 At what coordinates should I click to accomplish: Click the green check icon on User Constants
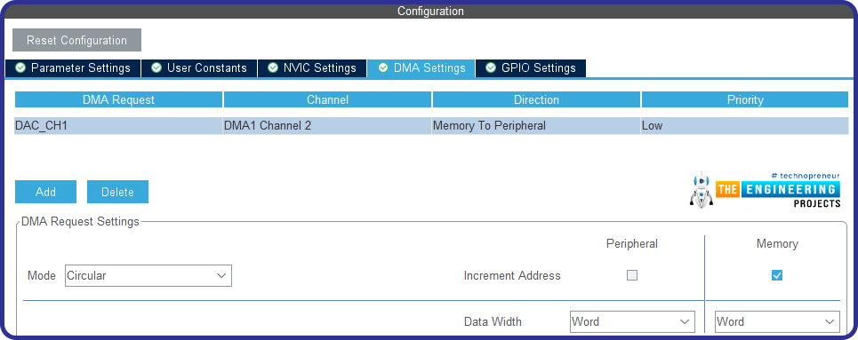click(x=156, y=67)
